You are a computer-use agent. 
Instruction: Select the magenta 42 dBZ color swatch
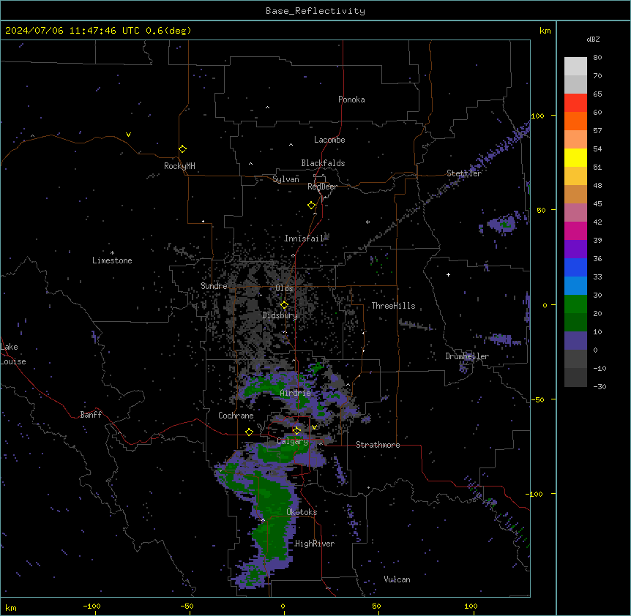tap(575, 230)
